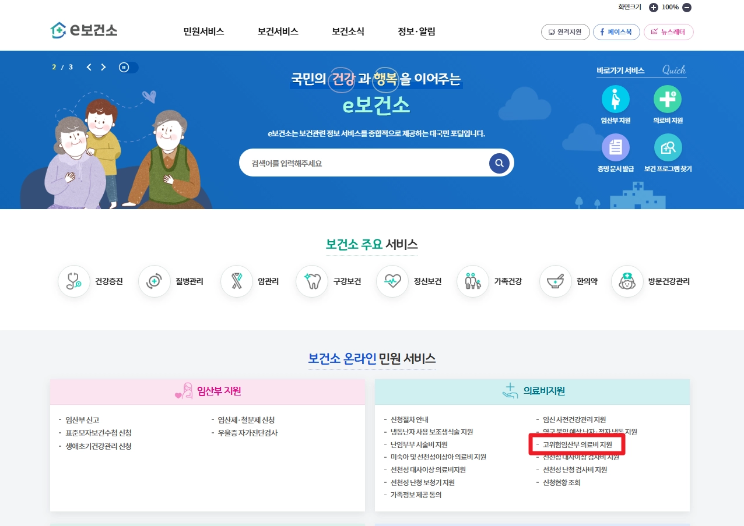
Task: Click the 방문건강관리 service icon
Action: [x=627, y=281]
